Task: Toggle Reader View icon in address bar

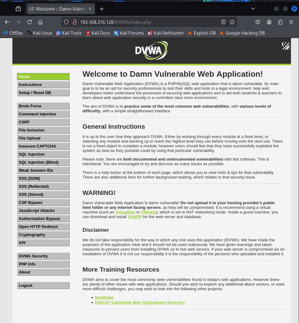Action: pyautogui.click(x=223, y=22)
